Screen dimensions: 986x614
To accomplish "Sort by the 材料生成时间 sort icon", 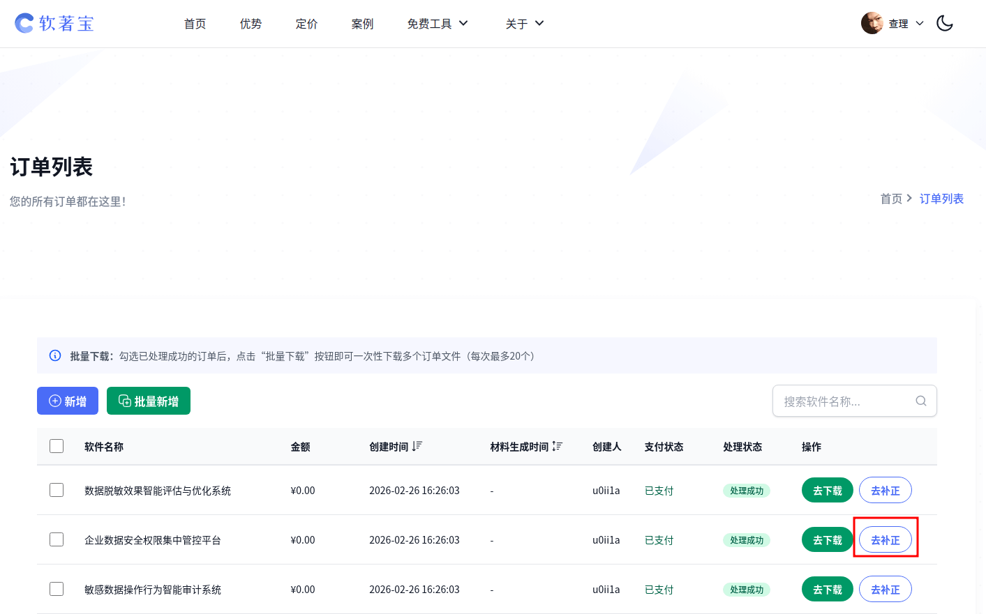I will [556, 446].
